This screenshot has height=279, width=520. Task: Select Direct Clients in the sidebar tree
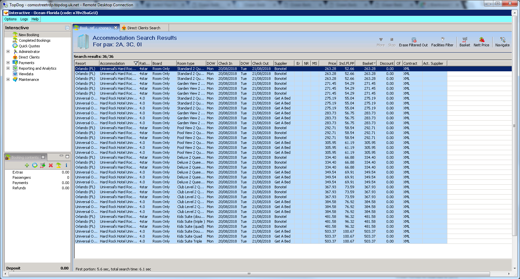pos(29,57)
